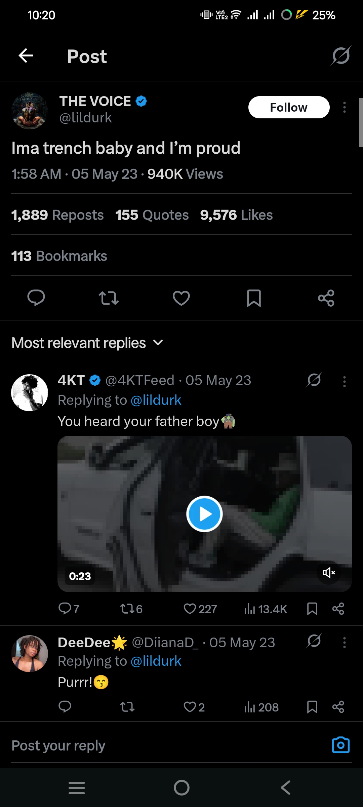Follow THE VOICE account
Viewport: 363px width, 807px height.
(289, 108)
